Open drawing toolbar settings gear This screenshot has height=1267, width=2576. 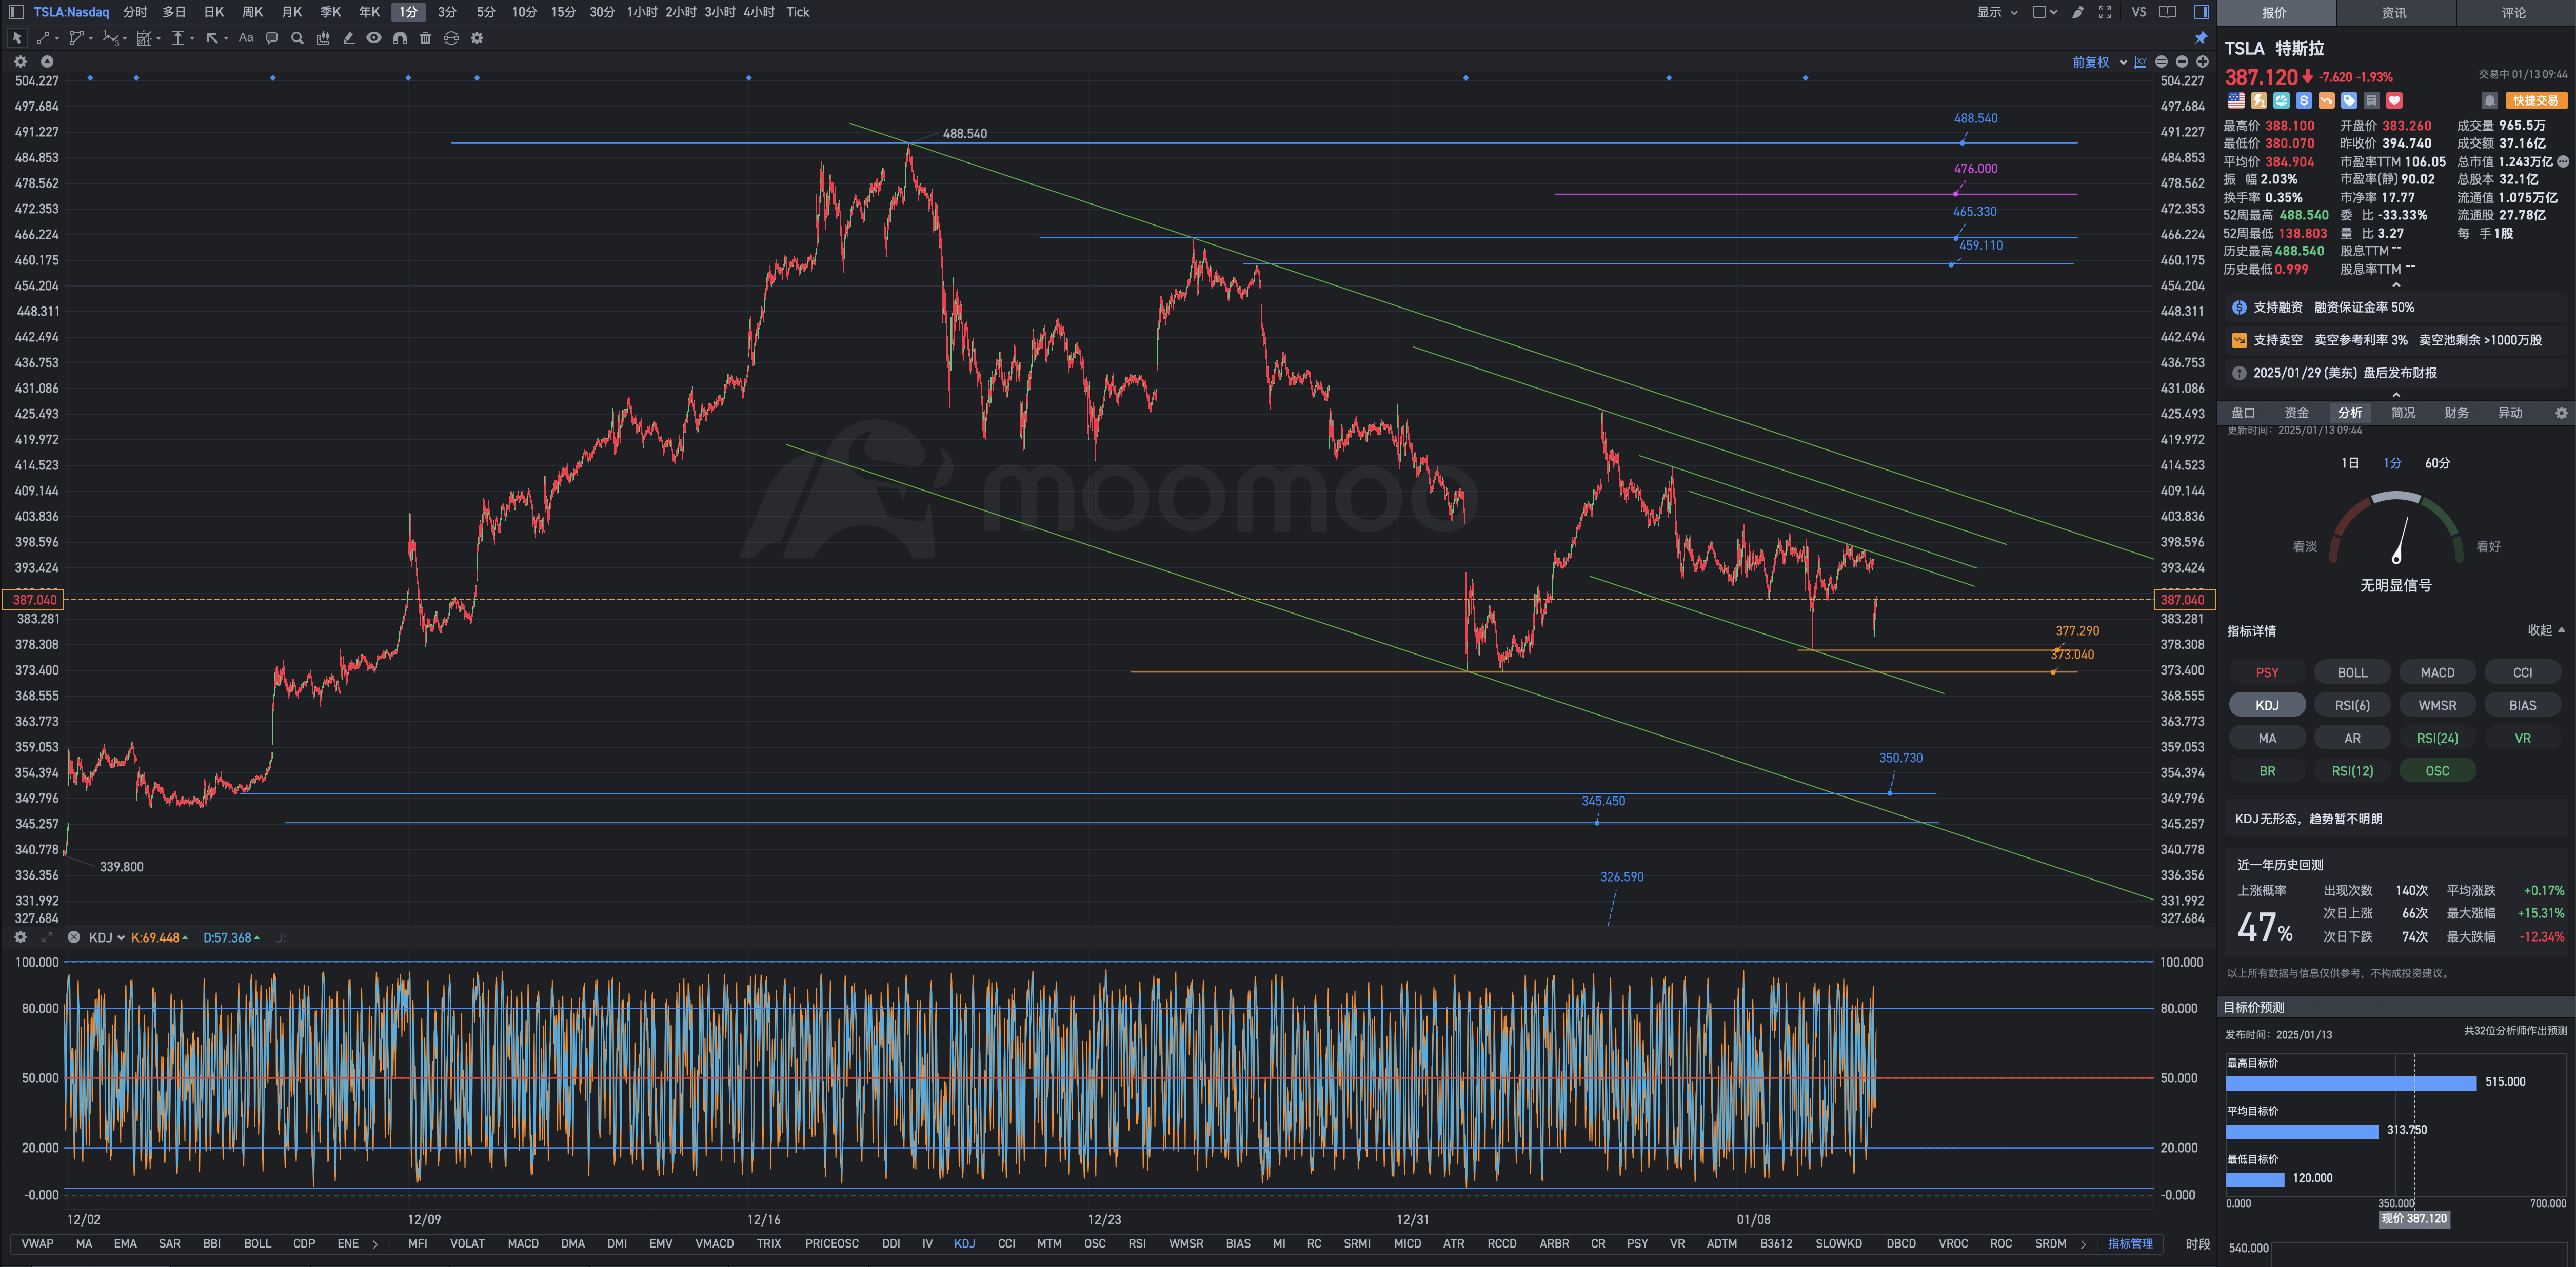[x=477, y=38]
